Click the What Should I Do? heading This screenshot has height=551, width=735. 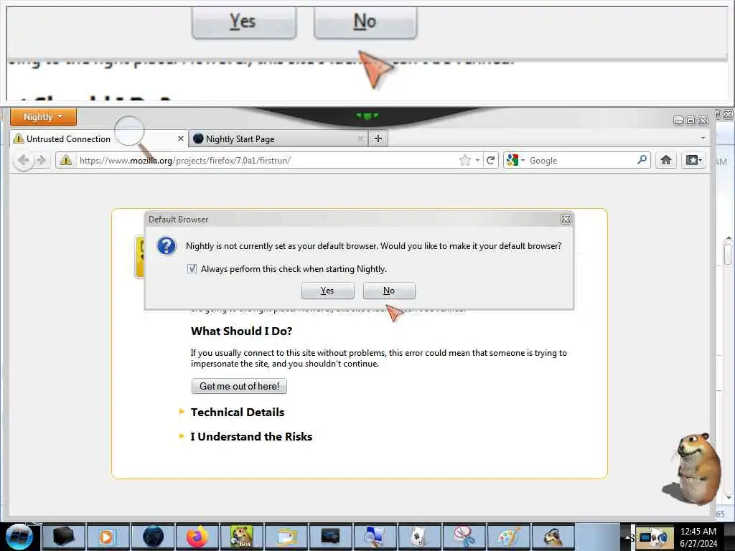241,331
